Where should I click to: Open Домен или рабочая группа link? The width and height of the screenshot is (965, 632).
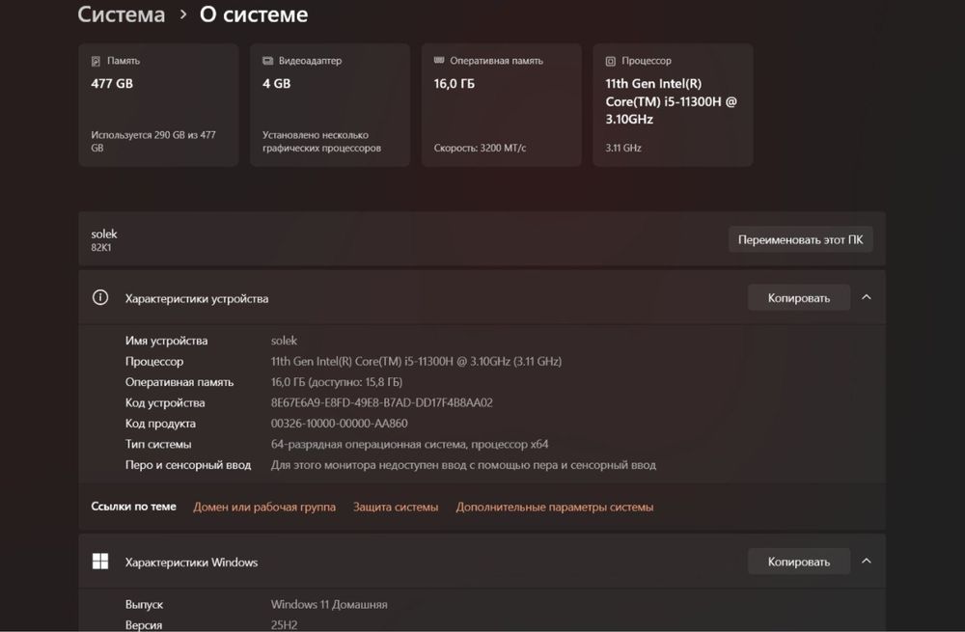(x=264, y=508)
